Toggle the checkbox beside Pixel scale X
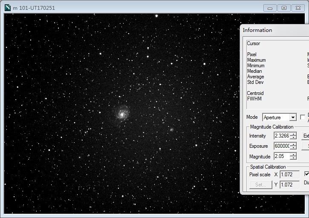Screen dimensions: 309x218 pos(306,174)
